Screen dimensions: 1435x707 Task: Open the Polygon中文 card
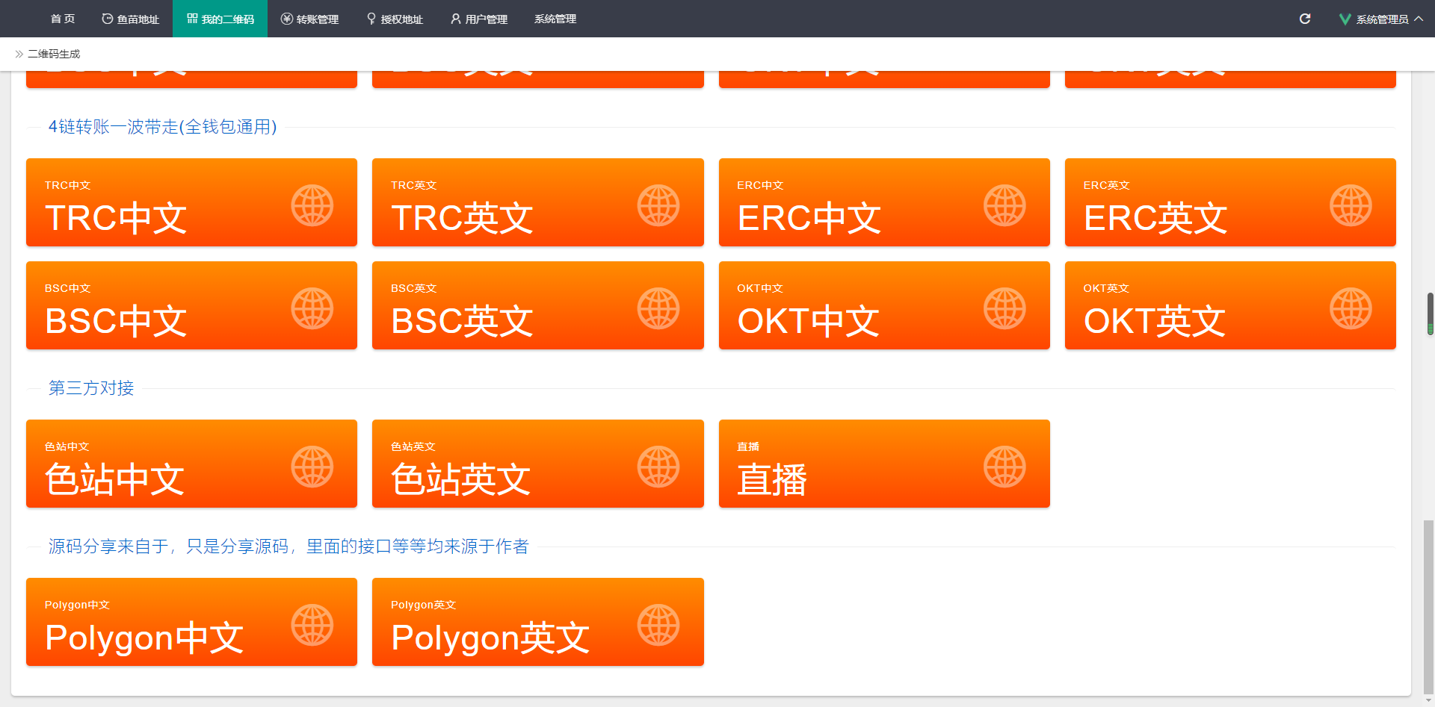(191, 622)
